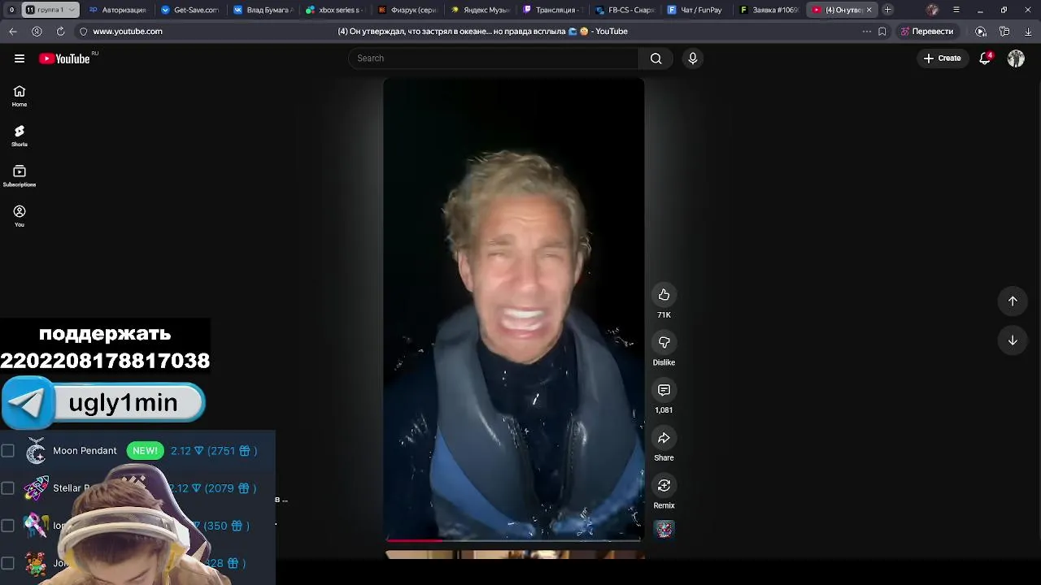This screenshot has width=1041, height=585.
Task: Switch to the Чат / FunPay tab
Action: [696, 10]
